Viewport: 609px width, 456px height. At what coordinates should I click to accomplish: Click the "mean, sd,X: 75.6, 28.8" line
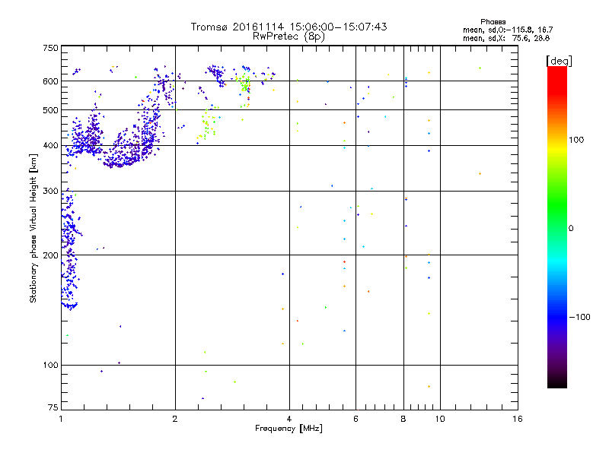coord(506,38)
